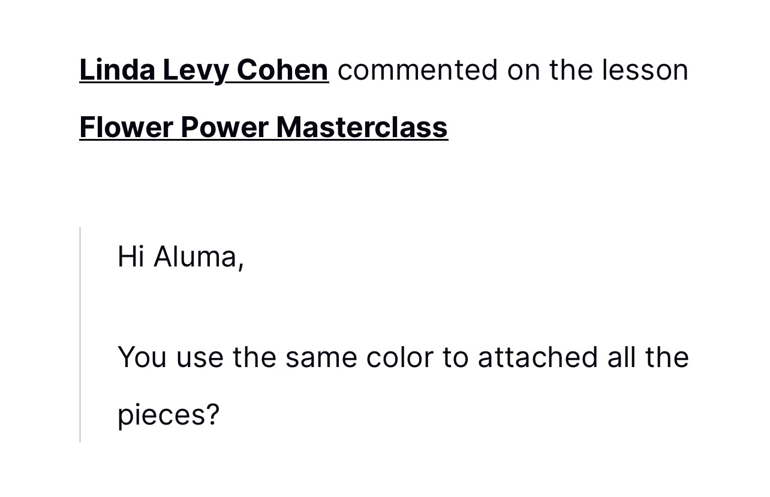Click the 'Hi Aluma,' greeting line
The image size is (770, 497).
tap(181, 257)
